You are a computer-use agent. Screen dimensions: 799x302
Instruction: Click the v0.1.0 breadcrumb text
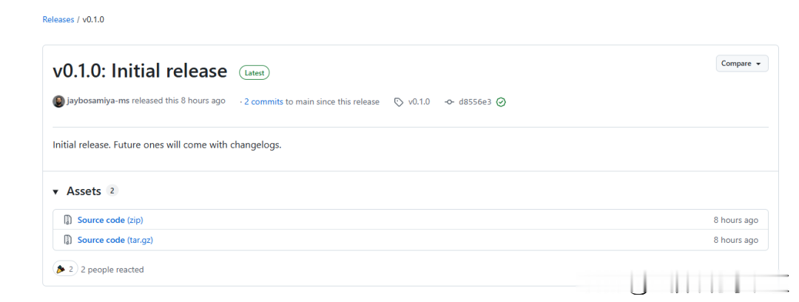[93, 20]
